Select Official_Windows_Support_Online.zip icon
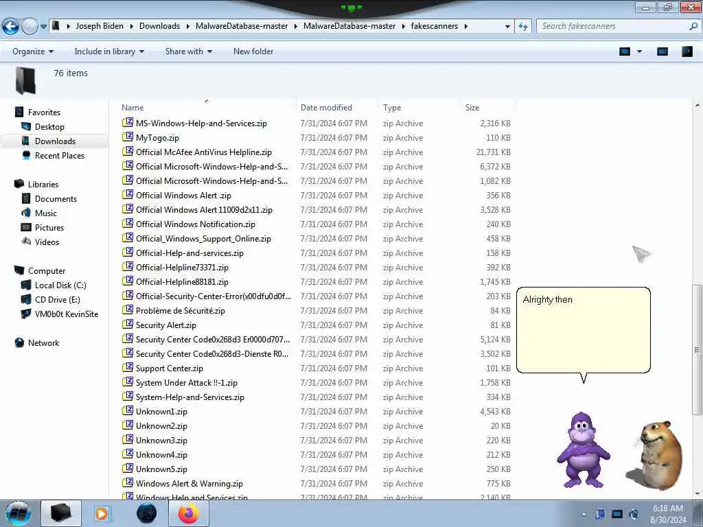 (128, 237)
